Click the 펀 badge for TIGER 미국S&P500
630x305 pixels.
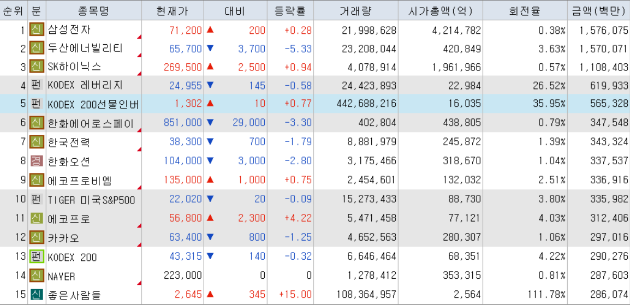pos(37,199)
